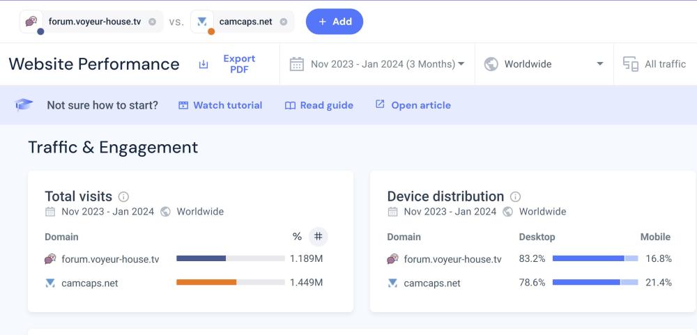
Task: Click the Add competitor button
Action: click(x=335, y=22)
